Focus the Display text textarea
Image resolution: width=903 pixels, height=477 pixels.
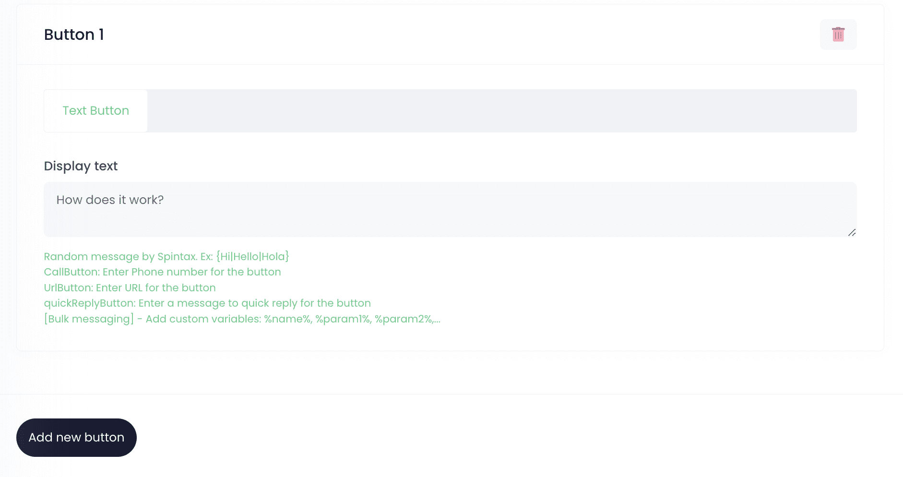point(450,216)
